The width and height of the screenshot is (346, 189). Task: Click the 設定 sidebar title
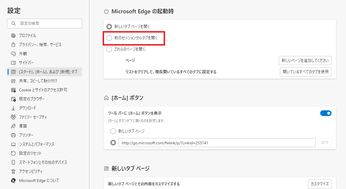tap(14, 11)
